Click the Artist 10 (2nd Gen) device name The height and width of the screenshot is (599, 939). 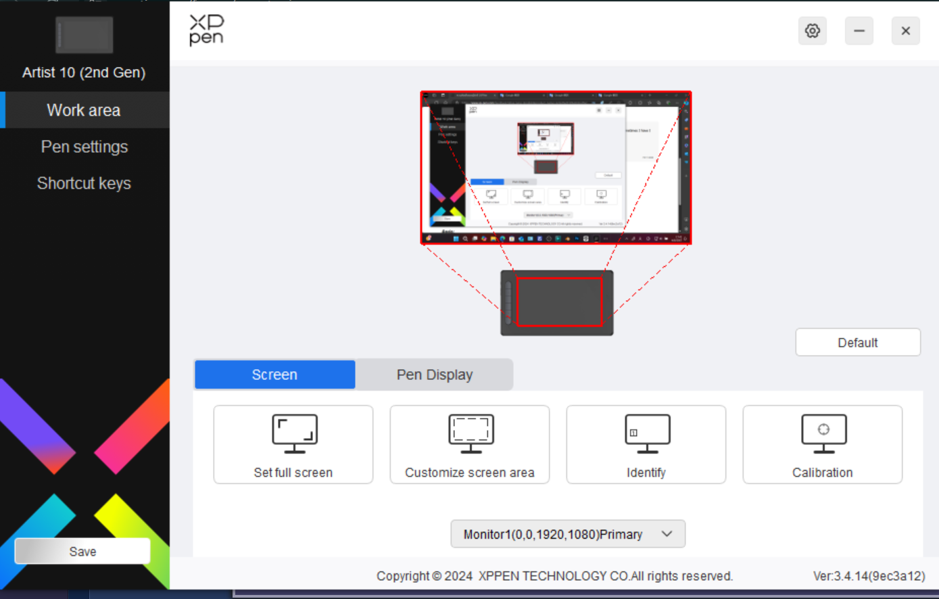click(x=84, y=72)
